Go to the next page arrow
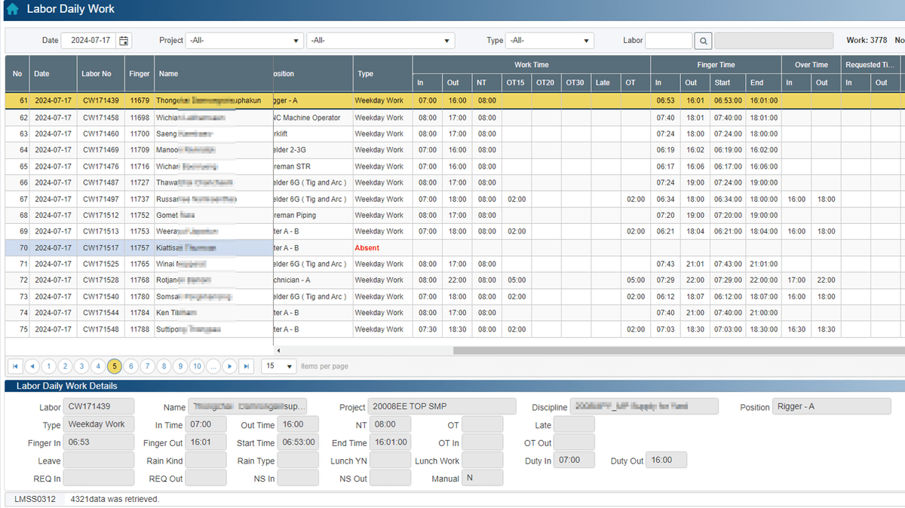This screenshot has height=508, width=905. tap(230, 366)
